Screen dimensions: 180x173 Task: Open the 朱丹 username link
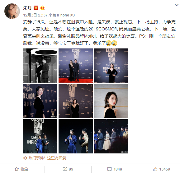[27, 8]
